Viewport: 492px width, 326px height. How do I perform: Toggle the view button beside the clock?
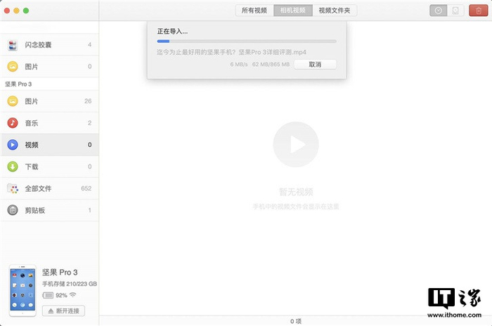pyautogui.click(x=456, y=11)
